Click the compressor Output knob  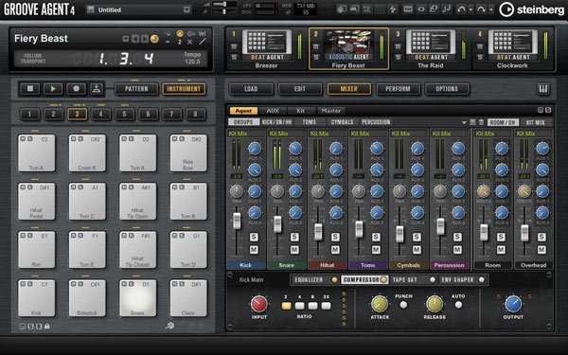513,304
